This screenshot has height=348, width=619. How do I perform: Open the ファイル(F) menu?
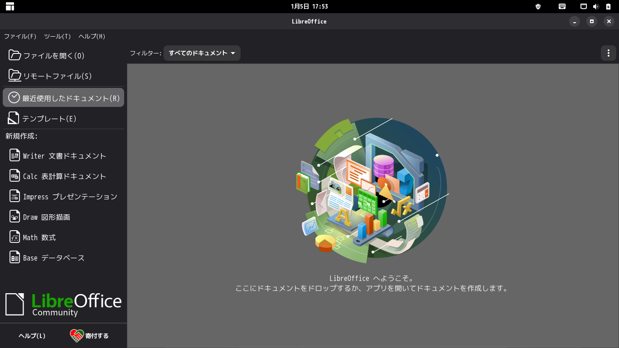(x=20, y=36)
